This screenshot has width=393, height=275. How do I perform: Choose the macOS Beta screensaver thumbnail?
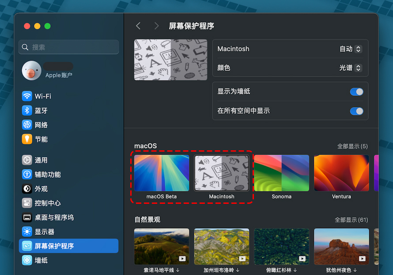click(x=162, y=173)
